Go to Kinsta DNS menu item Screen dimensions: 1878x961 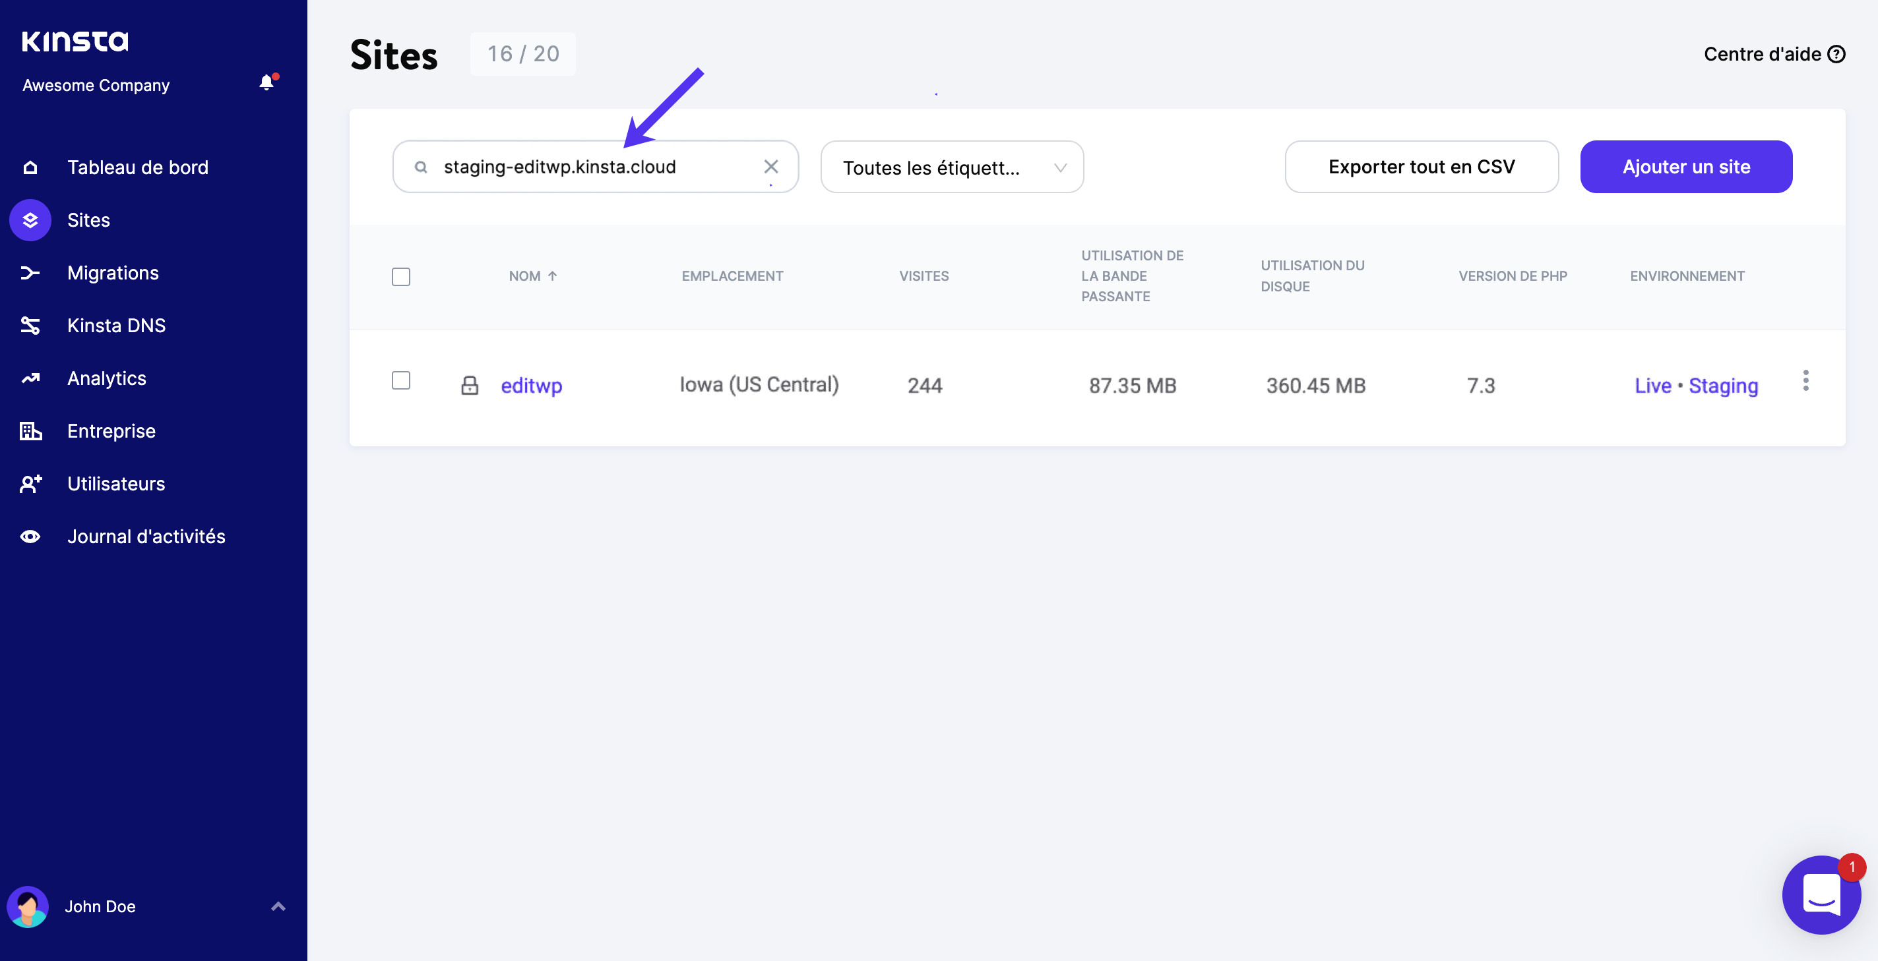tap(116, 326)
